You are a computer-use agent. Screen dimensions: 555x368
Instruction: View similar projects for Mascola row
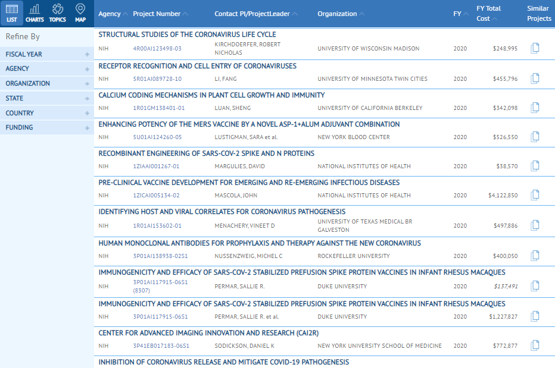[x=535, y=195]
